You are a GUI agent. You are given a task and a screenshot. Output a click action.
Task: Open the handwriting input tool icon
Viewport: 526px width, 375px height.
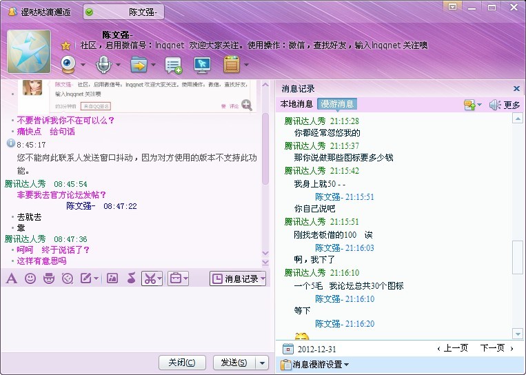86,278
